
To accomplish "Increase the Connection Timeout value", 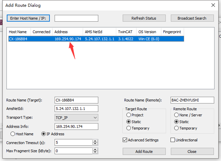I will [x=95, y=141].
